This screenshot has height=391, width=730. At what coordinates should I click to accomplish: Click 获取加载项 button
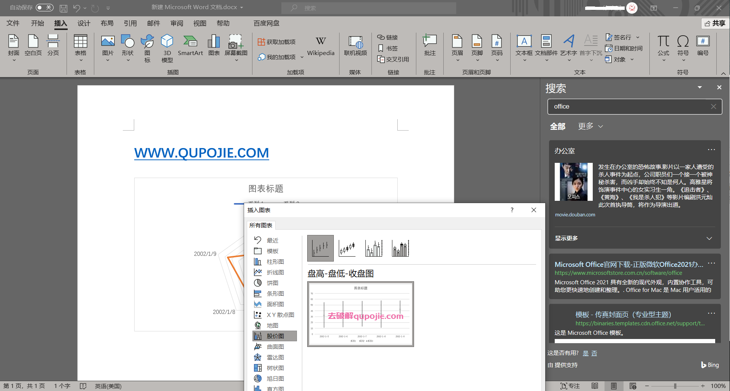tap(277, 42)
